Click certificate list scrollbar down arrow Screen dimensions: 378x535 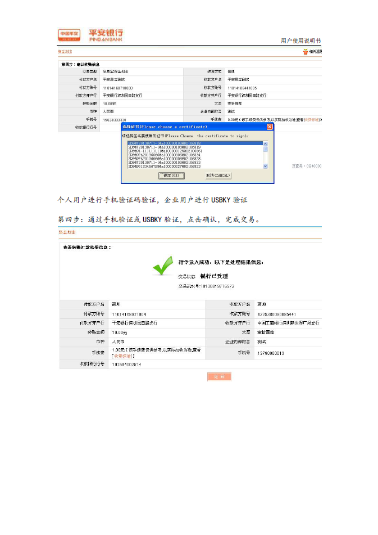pos(266,166)
